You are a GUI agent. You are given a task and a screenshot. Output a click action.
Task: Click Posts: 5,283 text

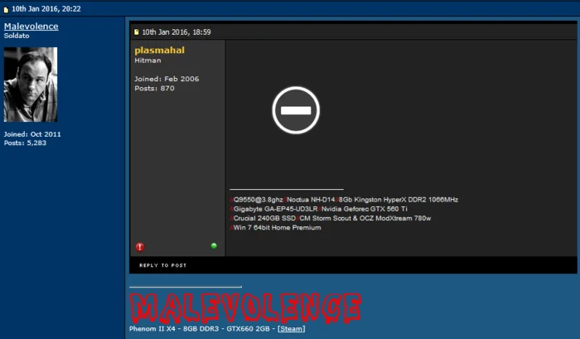point(25,143)
